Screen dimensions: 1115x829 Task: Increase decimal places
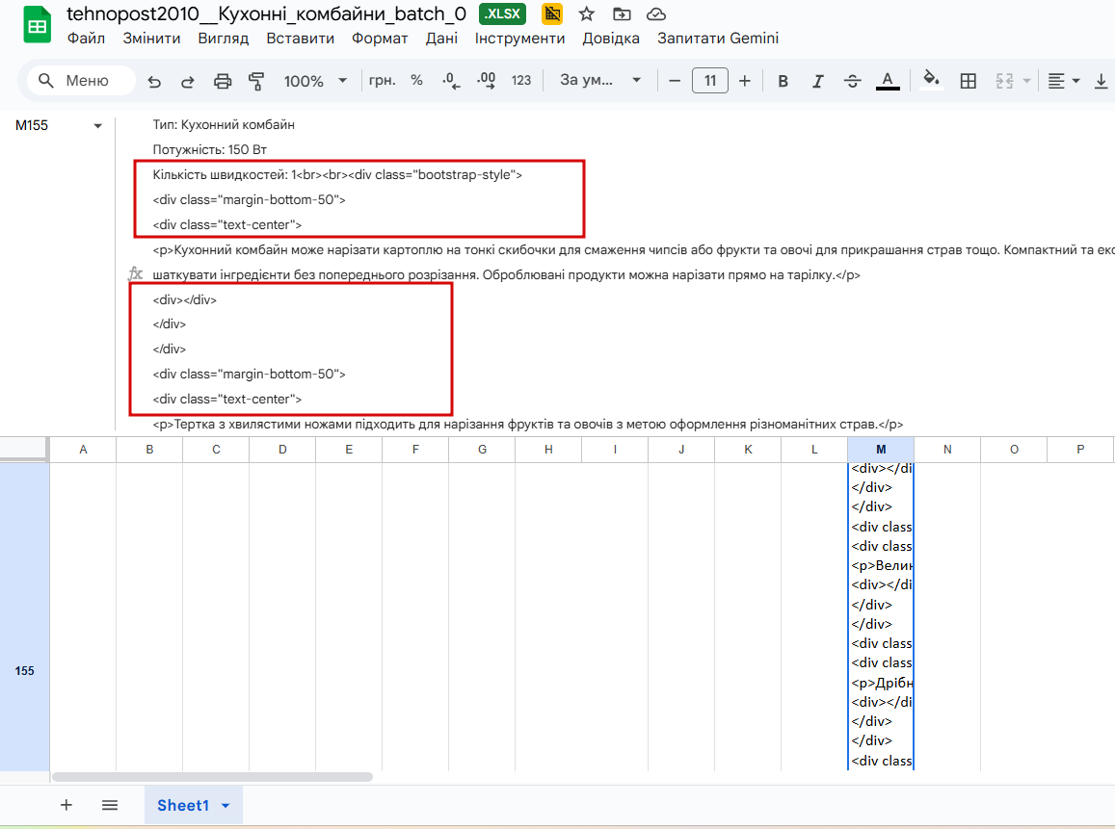point(487,80)
